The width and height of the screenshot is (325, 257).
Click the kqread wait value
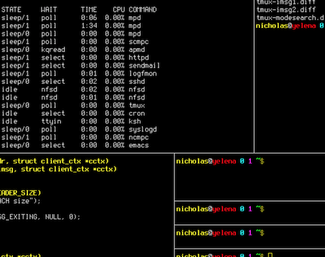[x=53, y=50]
